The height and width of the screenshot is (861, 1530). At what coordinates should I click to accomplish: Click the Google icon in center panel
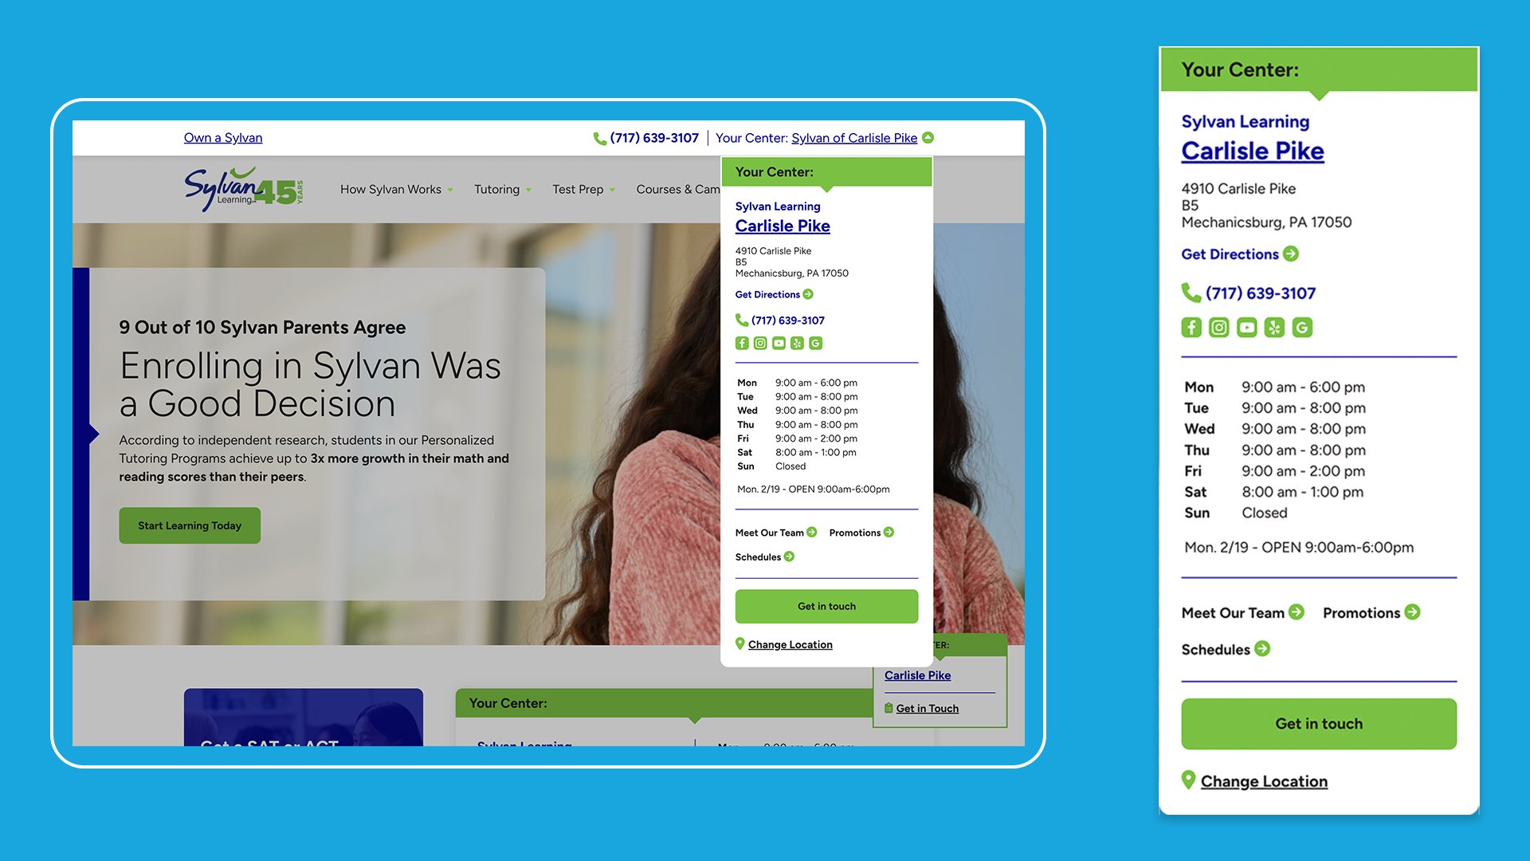point(814,342)
